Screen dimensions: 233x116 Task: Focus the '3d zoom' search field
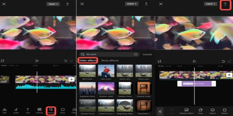pyautogui.click(x=109, y=54)
